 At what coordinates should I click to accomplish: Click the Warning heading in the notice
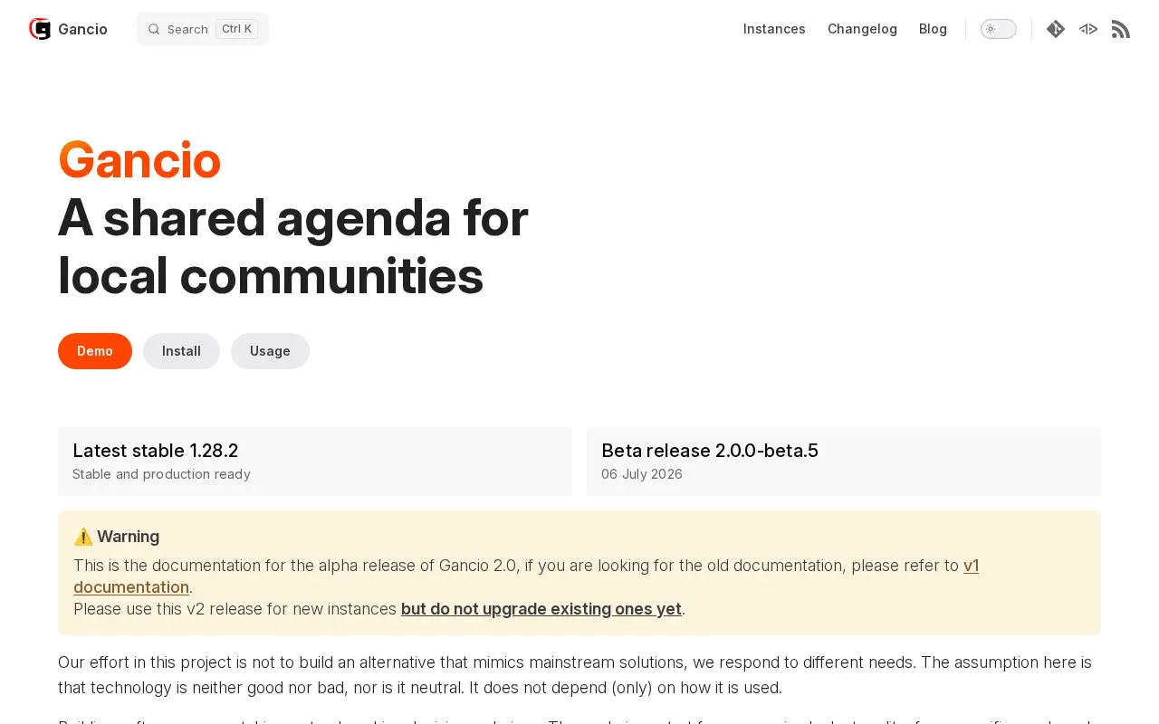pyautogui.click(x=117, y=537)
